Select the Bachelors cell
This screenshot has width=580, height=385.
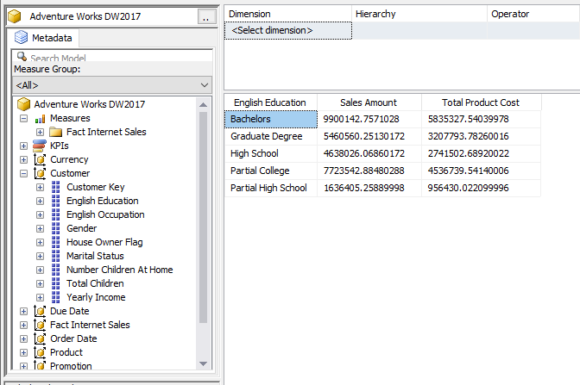tap(271, 119)
